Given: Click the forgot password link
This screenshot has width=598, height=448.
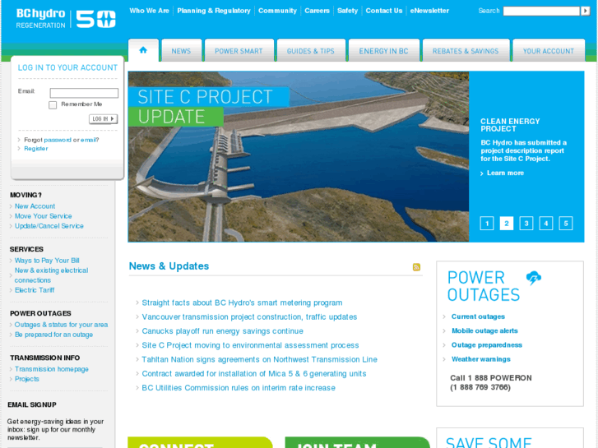Looking at the screenshot, I should pyautogui.click(x=58, y=140).
